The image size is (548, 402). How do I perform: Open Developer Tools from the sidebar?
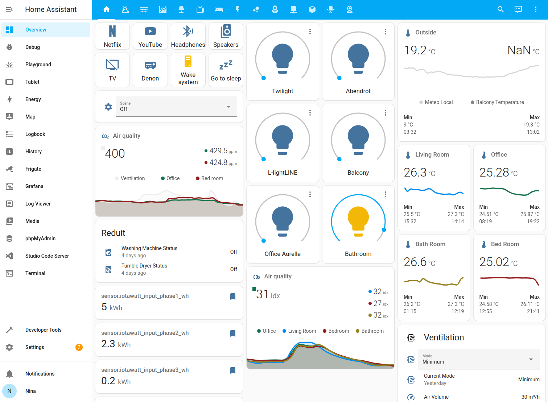click(43, 330)
